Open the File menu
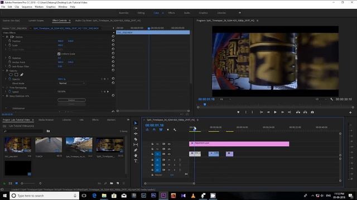Image resolution: width=357 pixels, height=200 pixels. (x=3, y=7)
